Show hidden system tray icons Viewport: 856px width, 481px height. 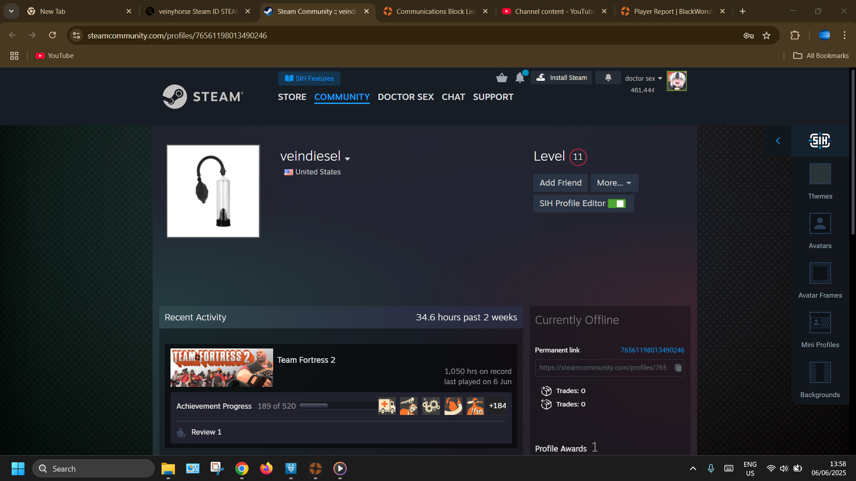(693, 469)
